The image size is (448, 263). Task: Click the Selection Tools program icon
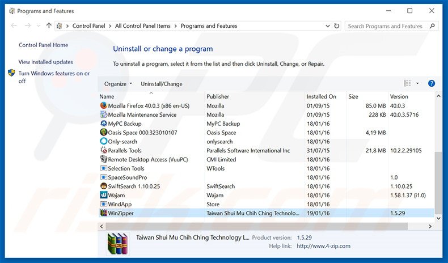pyautogui.click(x=103, y=168)
